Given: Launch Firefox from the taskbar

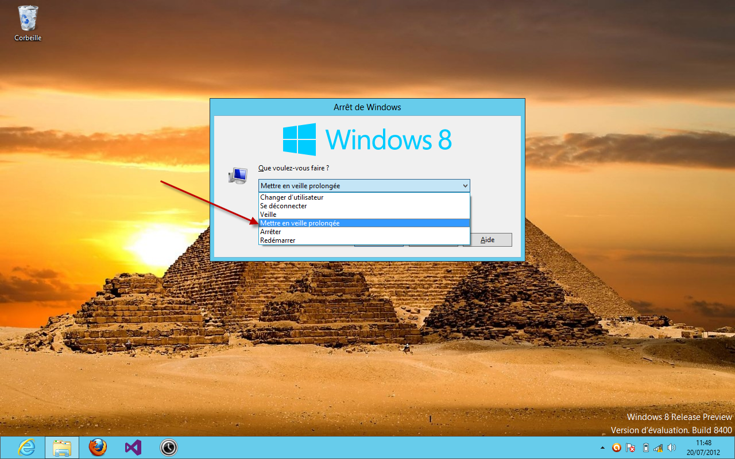Looking at the screenshot, I should pyautogui.click(x=98, y=448).
